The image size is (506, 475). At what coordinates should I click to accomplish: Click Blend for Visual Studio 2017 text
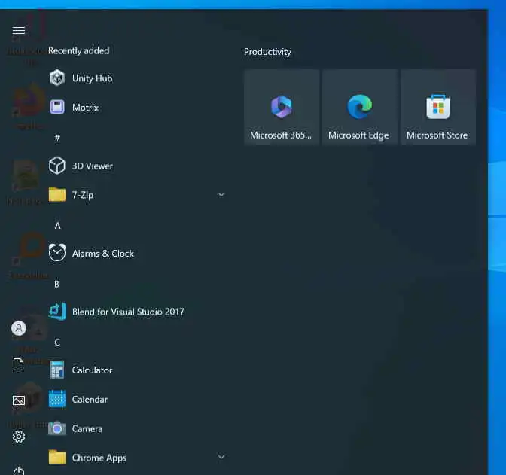pyautogui.click(x=128, y=312)
